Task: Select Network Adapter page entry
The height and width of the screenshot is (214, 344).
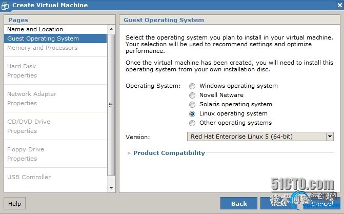Action: click(32, 94)
